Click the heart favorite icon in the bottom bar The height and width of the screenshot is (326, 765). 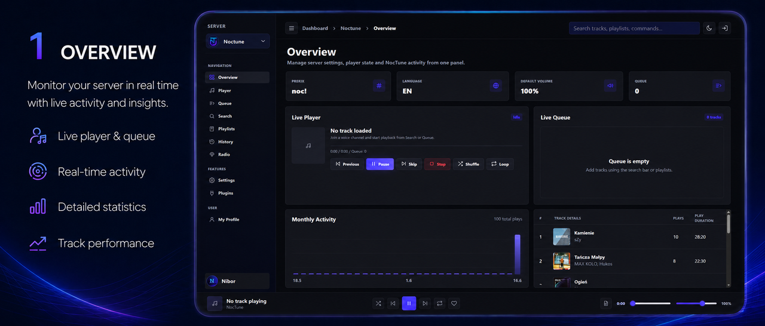pos(454,303)
